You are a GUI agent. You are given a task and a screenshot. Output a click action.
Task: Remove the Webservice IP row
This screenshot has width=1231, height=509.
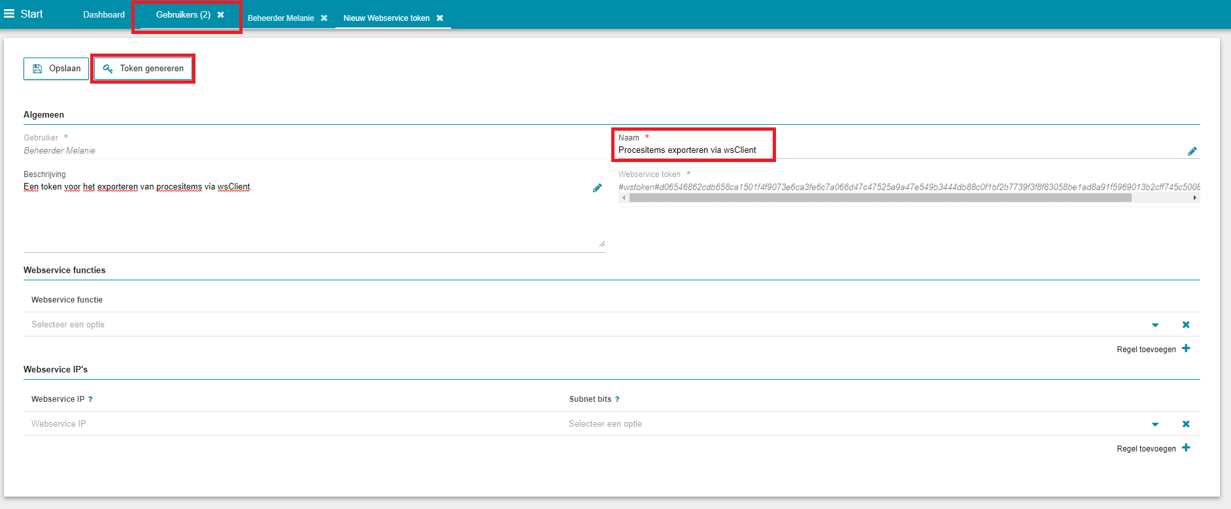point(1186,424)
